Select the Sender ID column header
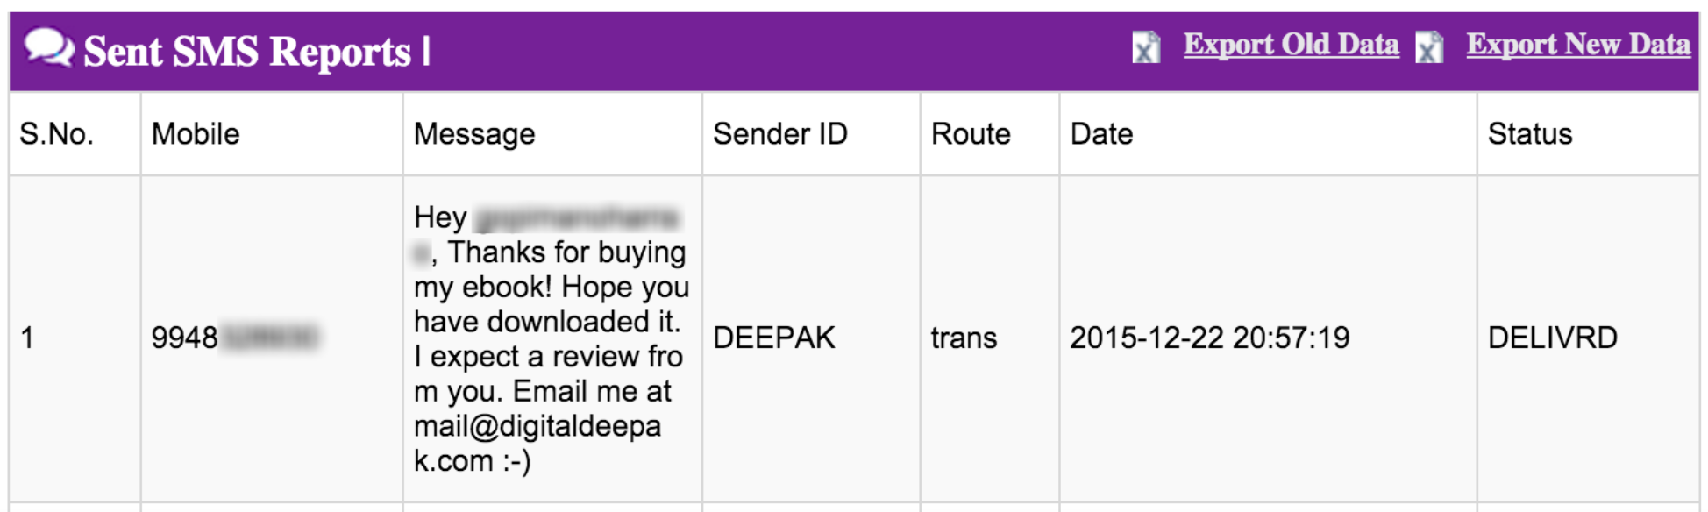This screenshot has width=1708, height=512. [x=780, y=134]
